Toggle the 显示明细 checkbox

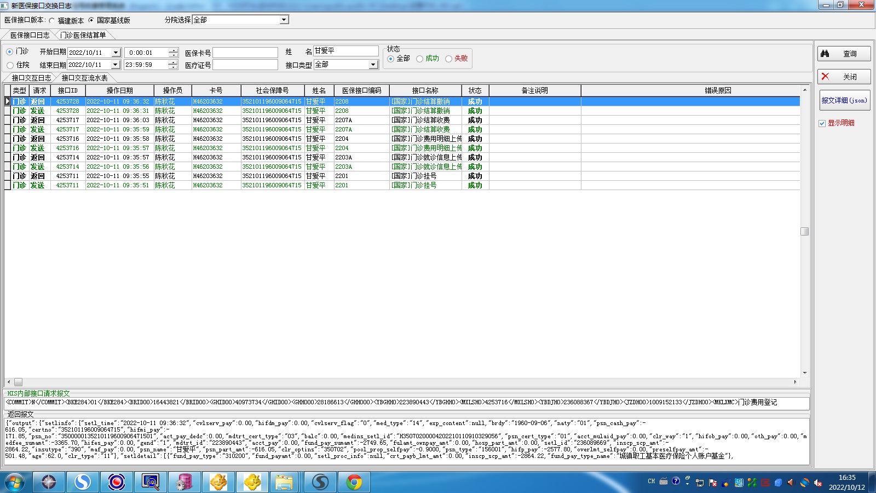tap(822, 123)
